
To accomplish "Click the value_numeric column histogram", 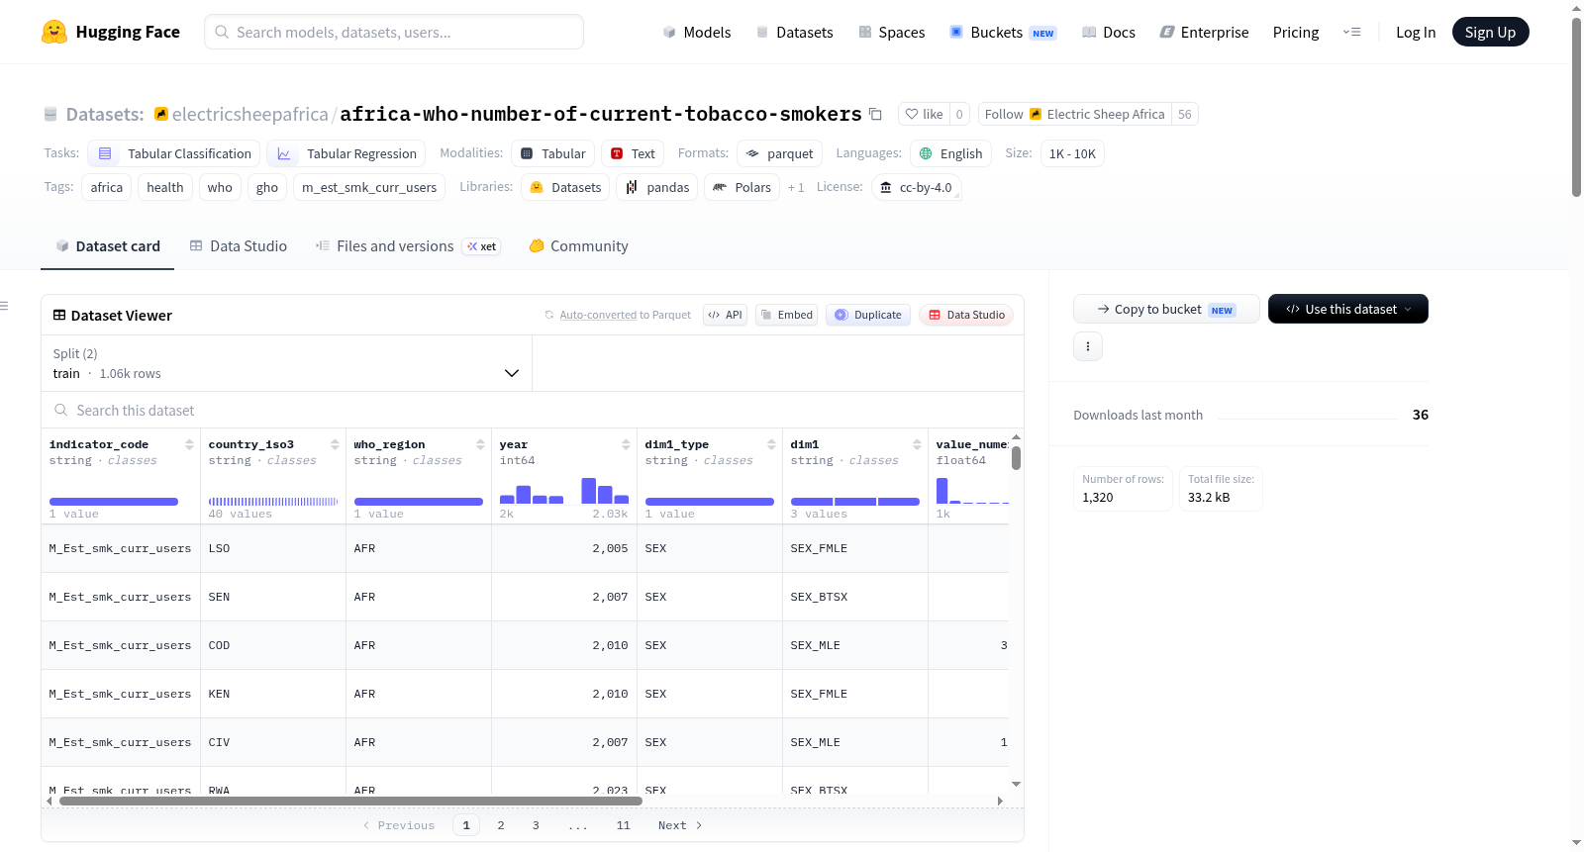I will 972,490.
